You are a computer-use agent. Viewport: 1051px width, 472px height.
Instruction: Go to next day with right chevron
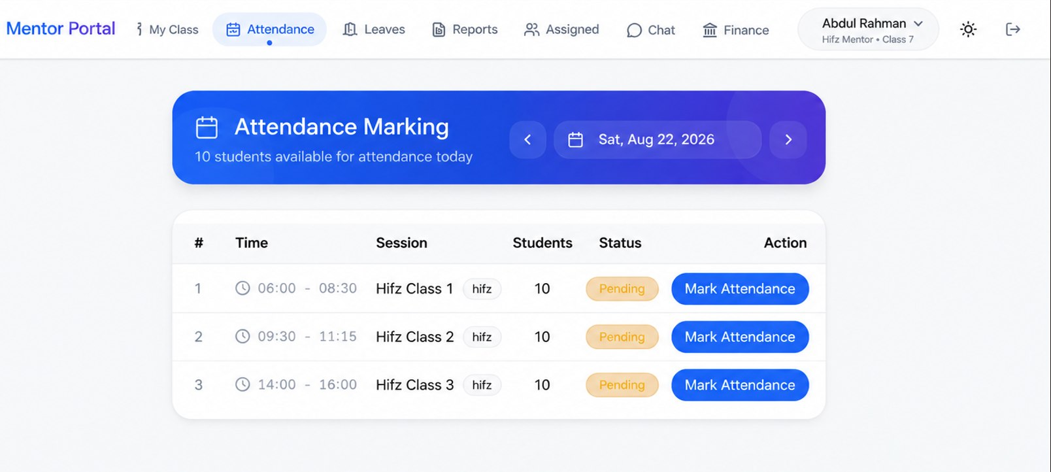tap(788, 139)
